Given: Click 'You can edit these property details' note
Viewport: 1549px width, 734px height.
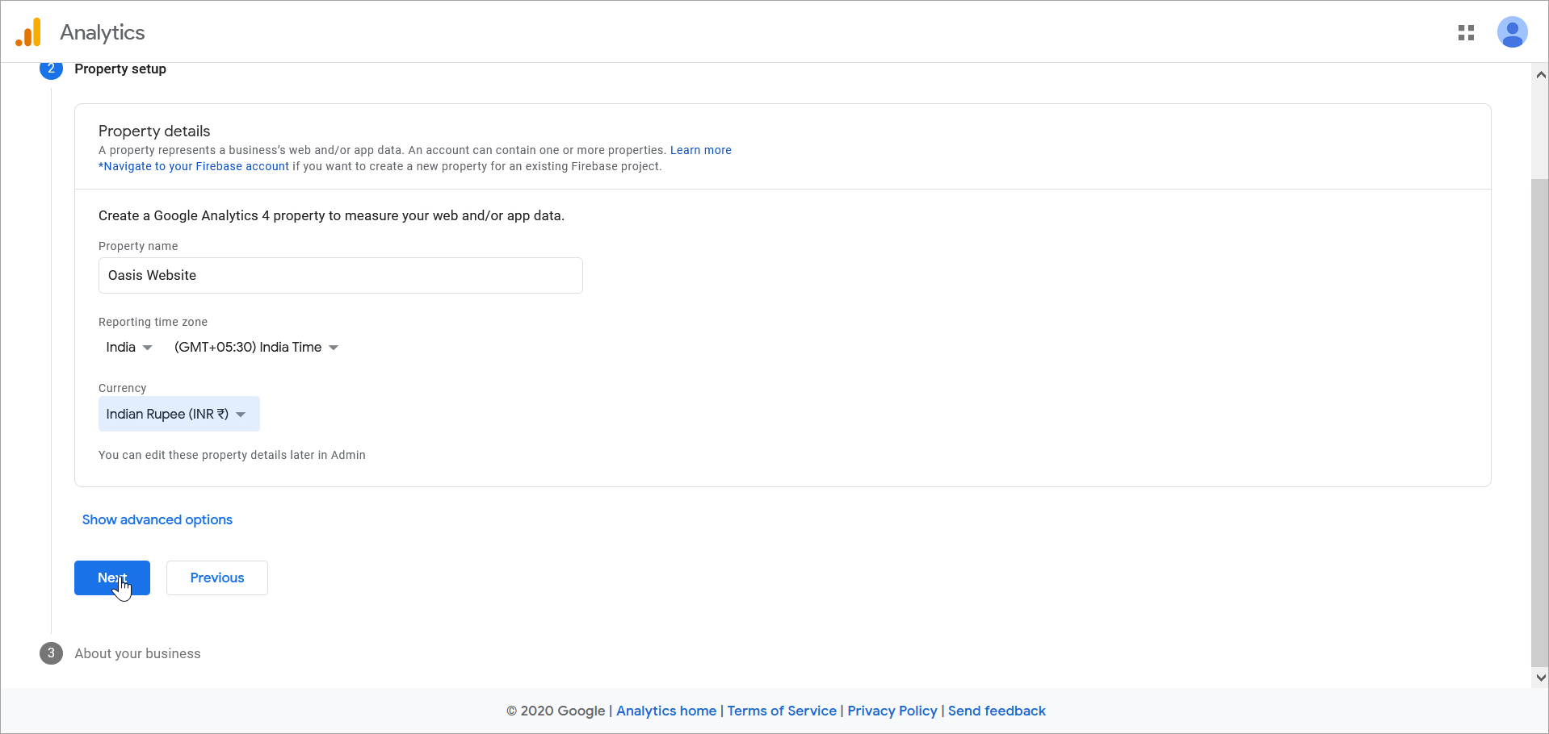Looking at the screenshot, I should point(232,455).
